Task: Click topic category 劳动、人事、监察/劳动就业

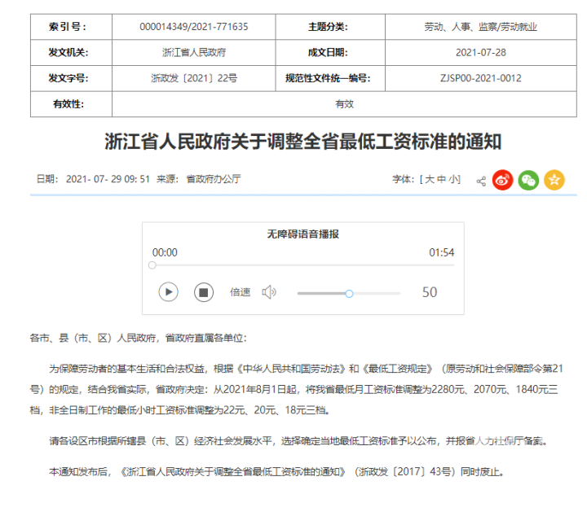Action: tap(481, 27)
